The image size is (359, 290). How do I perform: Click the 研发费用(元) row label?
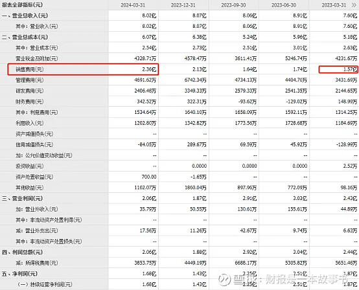30,91
